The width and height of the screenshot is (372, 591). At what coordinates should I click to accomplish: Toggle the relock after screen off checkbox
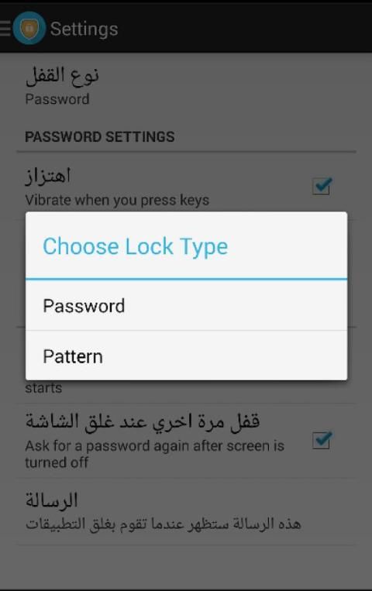[322, 440]
